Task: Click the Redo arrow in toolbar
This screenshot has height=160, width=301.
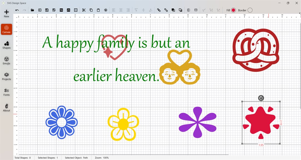Action: click(x=24, y=10)
